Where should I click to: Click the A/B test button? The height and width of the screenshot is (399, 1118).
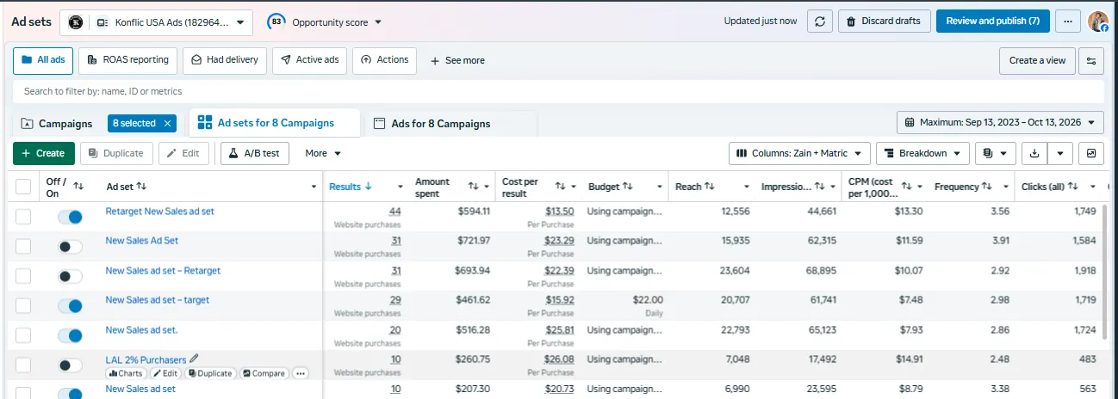tap(254, 153)
